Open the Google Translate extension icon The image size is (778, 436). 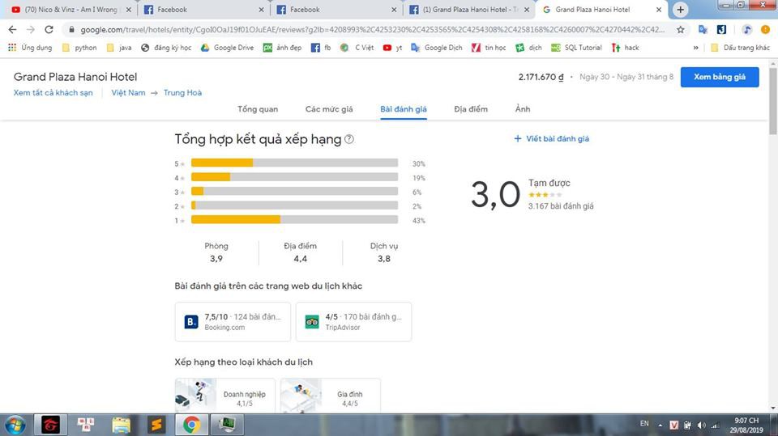tap(703, 30)
